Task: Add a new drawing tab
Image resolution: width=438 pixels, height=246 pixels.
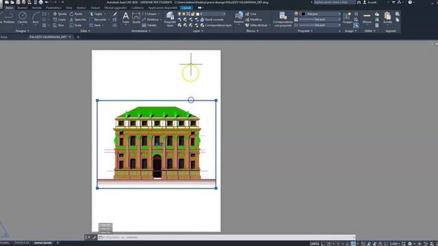Action: (78, 37)
